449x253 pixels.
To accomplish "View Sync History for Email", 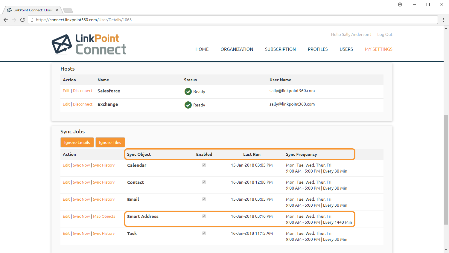I will pos(104,199).
